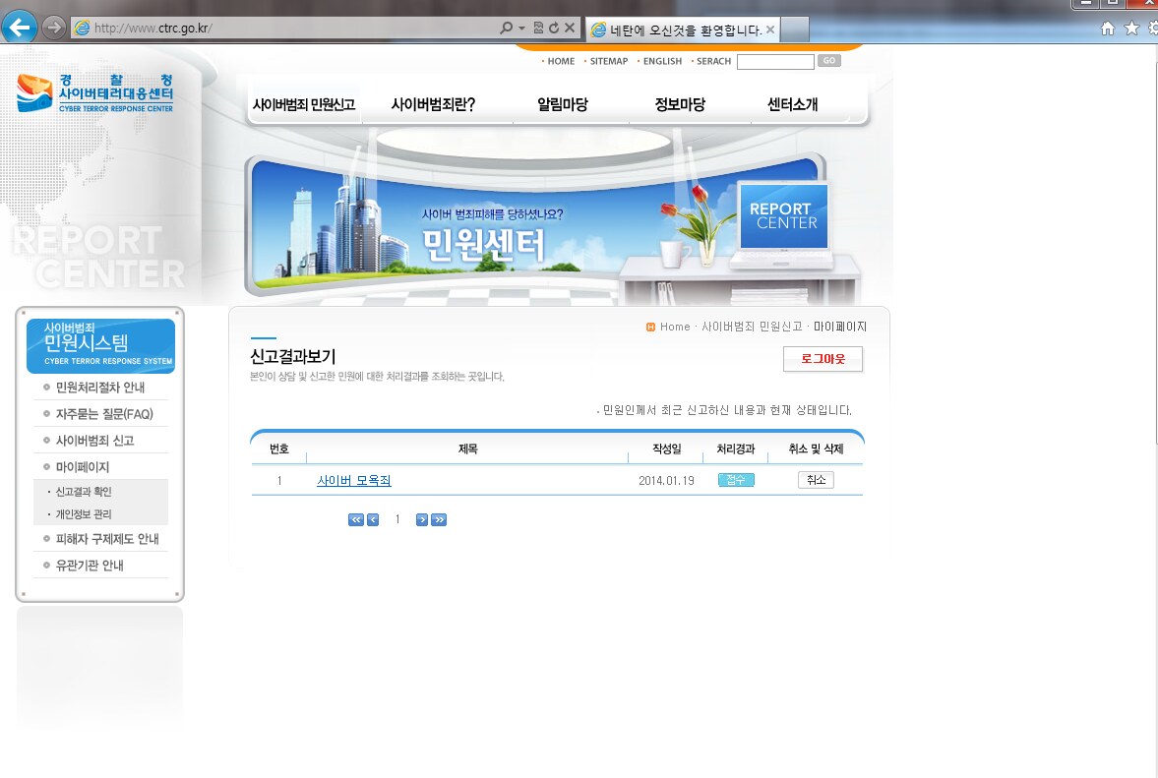Click the 로그아웃 button
This screenshot has width=1158, height=778.
[823, 359]
